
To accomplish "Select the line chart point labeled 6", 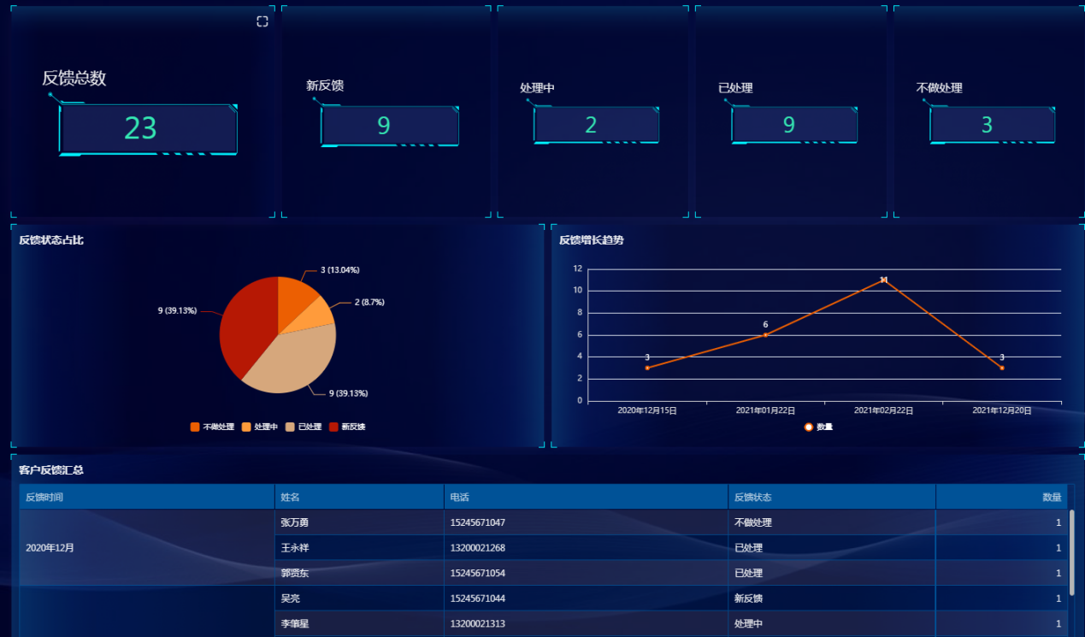I will pyautogui.click(x=765, y=334).
